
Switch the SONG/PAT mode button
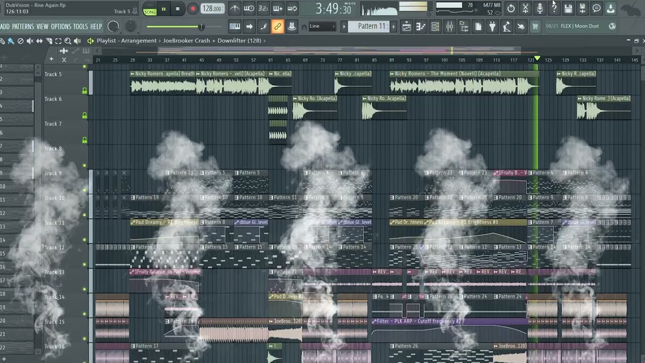tap(150, 9)
